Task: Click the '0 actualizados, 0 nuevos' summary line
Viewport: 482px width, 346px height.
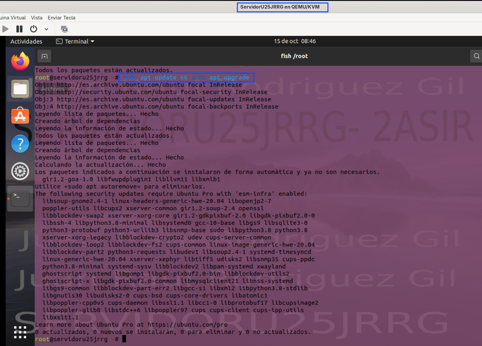Action: click(173, 332)
